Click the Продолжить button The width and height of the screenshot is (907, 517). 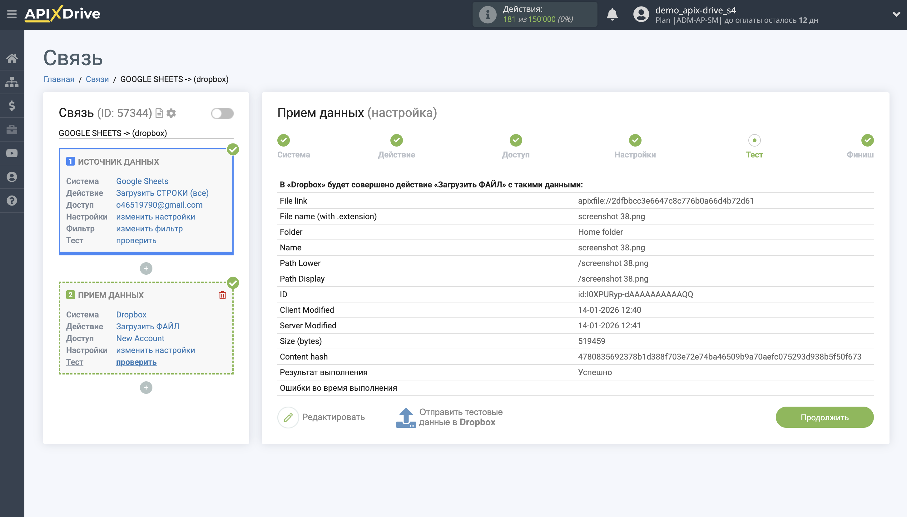[824, 417]
